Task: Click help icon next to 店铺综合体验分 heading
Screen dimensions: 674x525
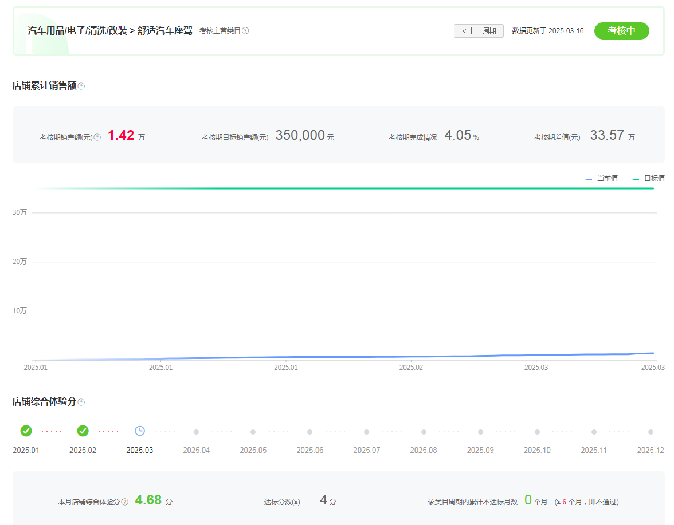Action: (x=81, y=402)
